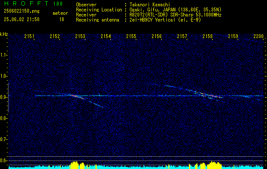
Task: Click the faint echo trail ending near 2154
Action: (96, 104)
